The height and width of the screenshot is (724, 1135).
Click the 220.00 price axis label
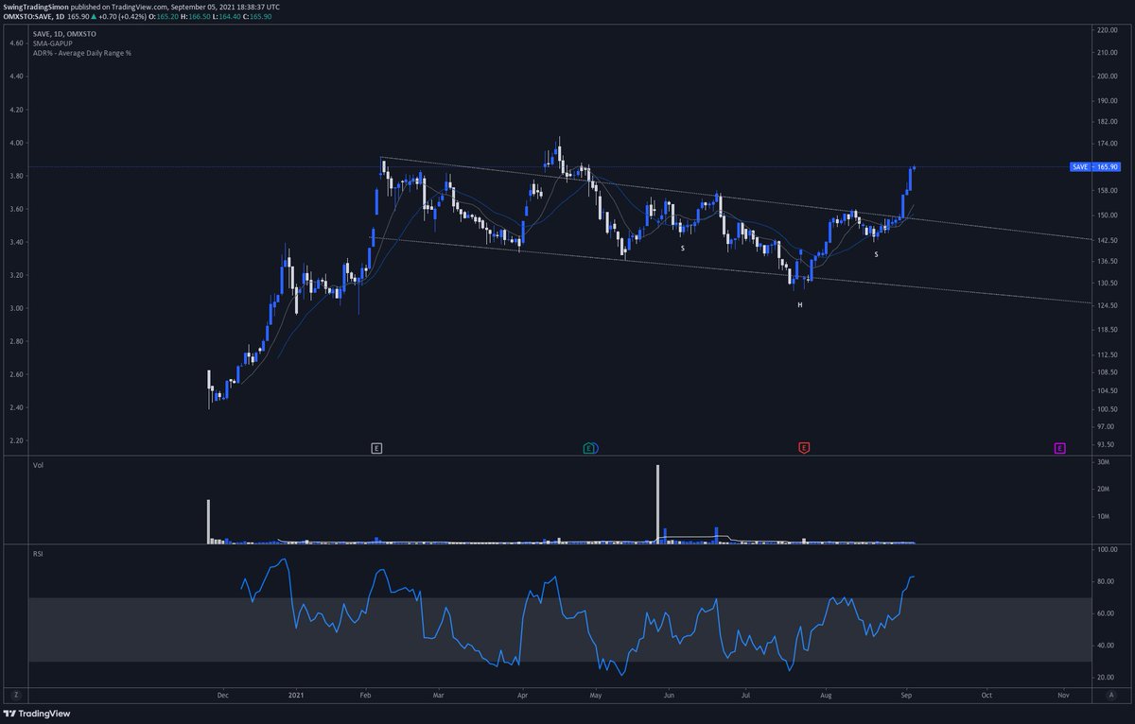point(1106,30)
